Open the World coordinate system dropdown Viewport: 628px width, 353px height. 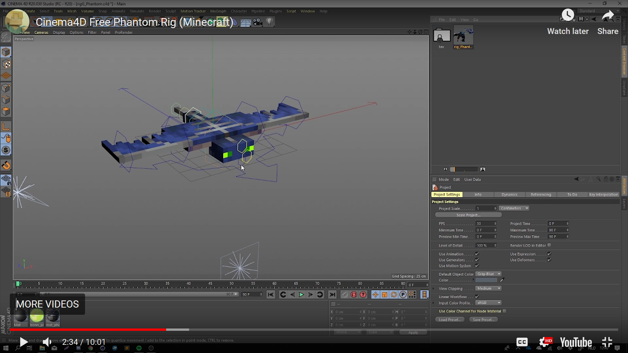[348, 332]
